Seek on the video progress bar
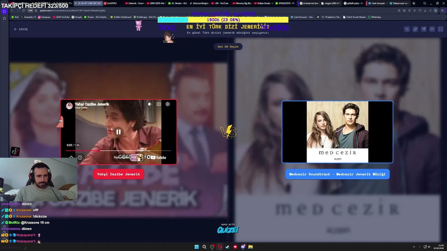The height and width of the screenshot is (251, 447). click(118, 151)
